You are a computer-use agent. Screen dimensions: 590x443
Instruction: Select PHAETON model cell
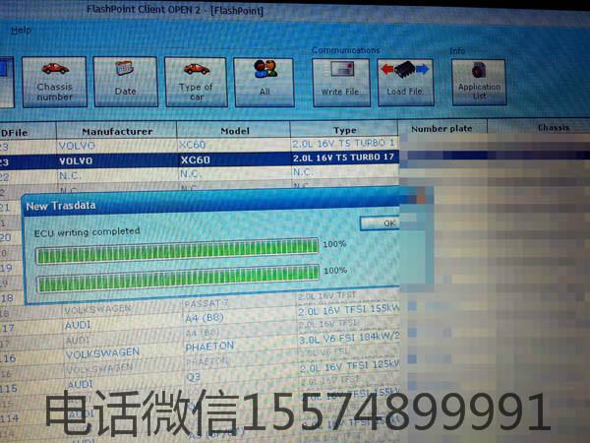(209, 347)
